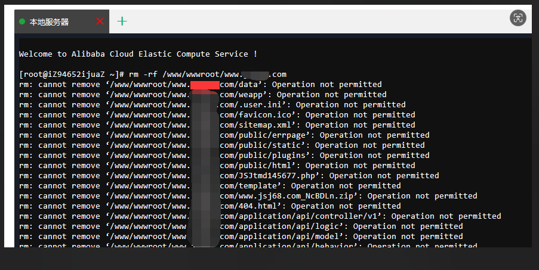The height and width of the screenshot is (270, 539).
Task: Close the 本地服务器 tab with red X
Action: [100, 21]
